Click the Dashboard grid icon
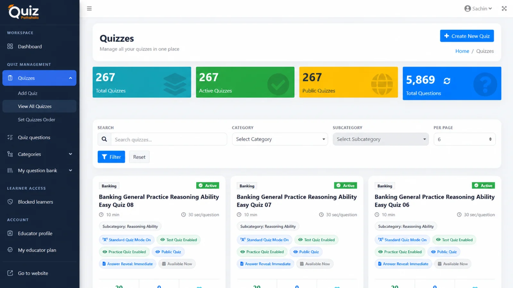This screenshot has width=513, height=288. pyautogui.click(x=10, y=46)
